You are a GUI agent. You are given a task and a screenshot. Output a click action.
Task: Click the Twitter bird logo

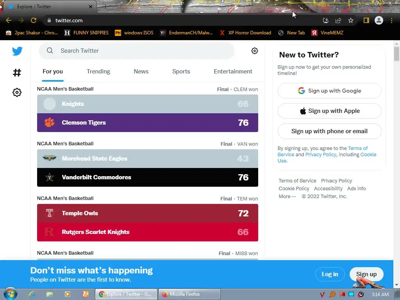pos(17,51)
